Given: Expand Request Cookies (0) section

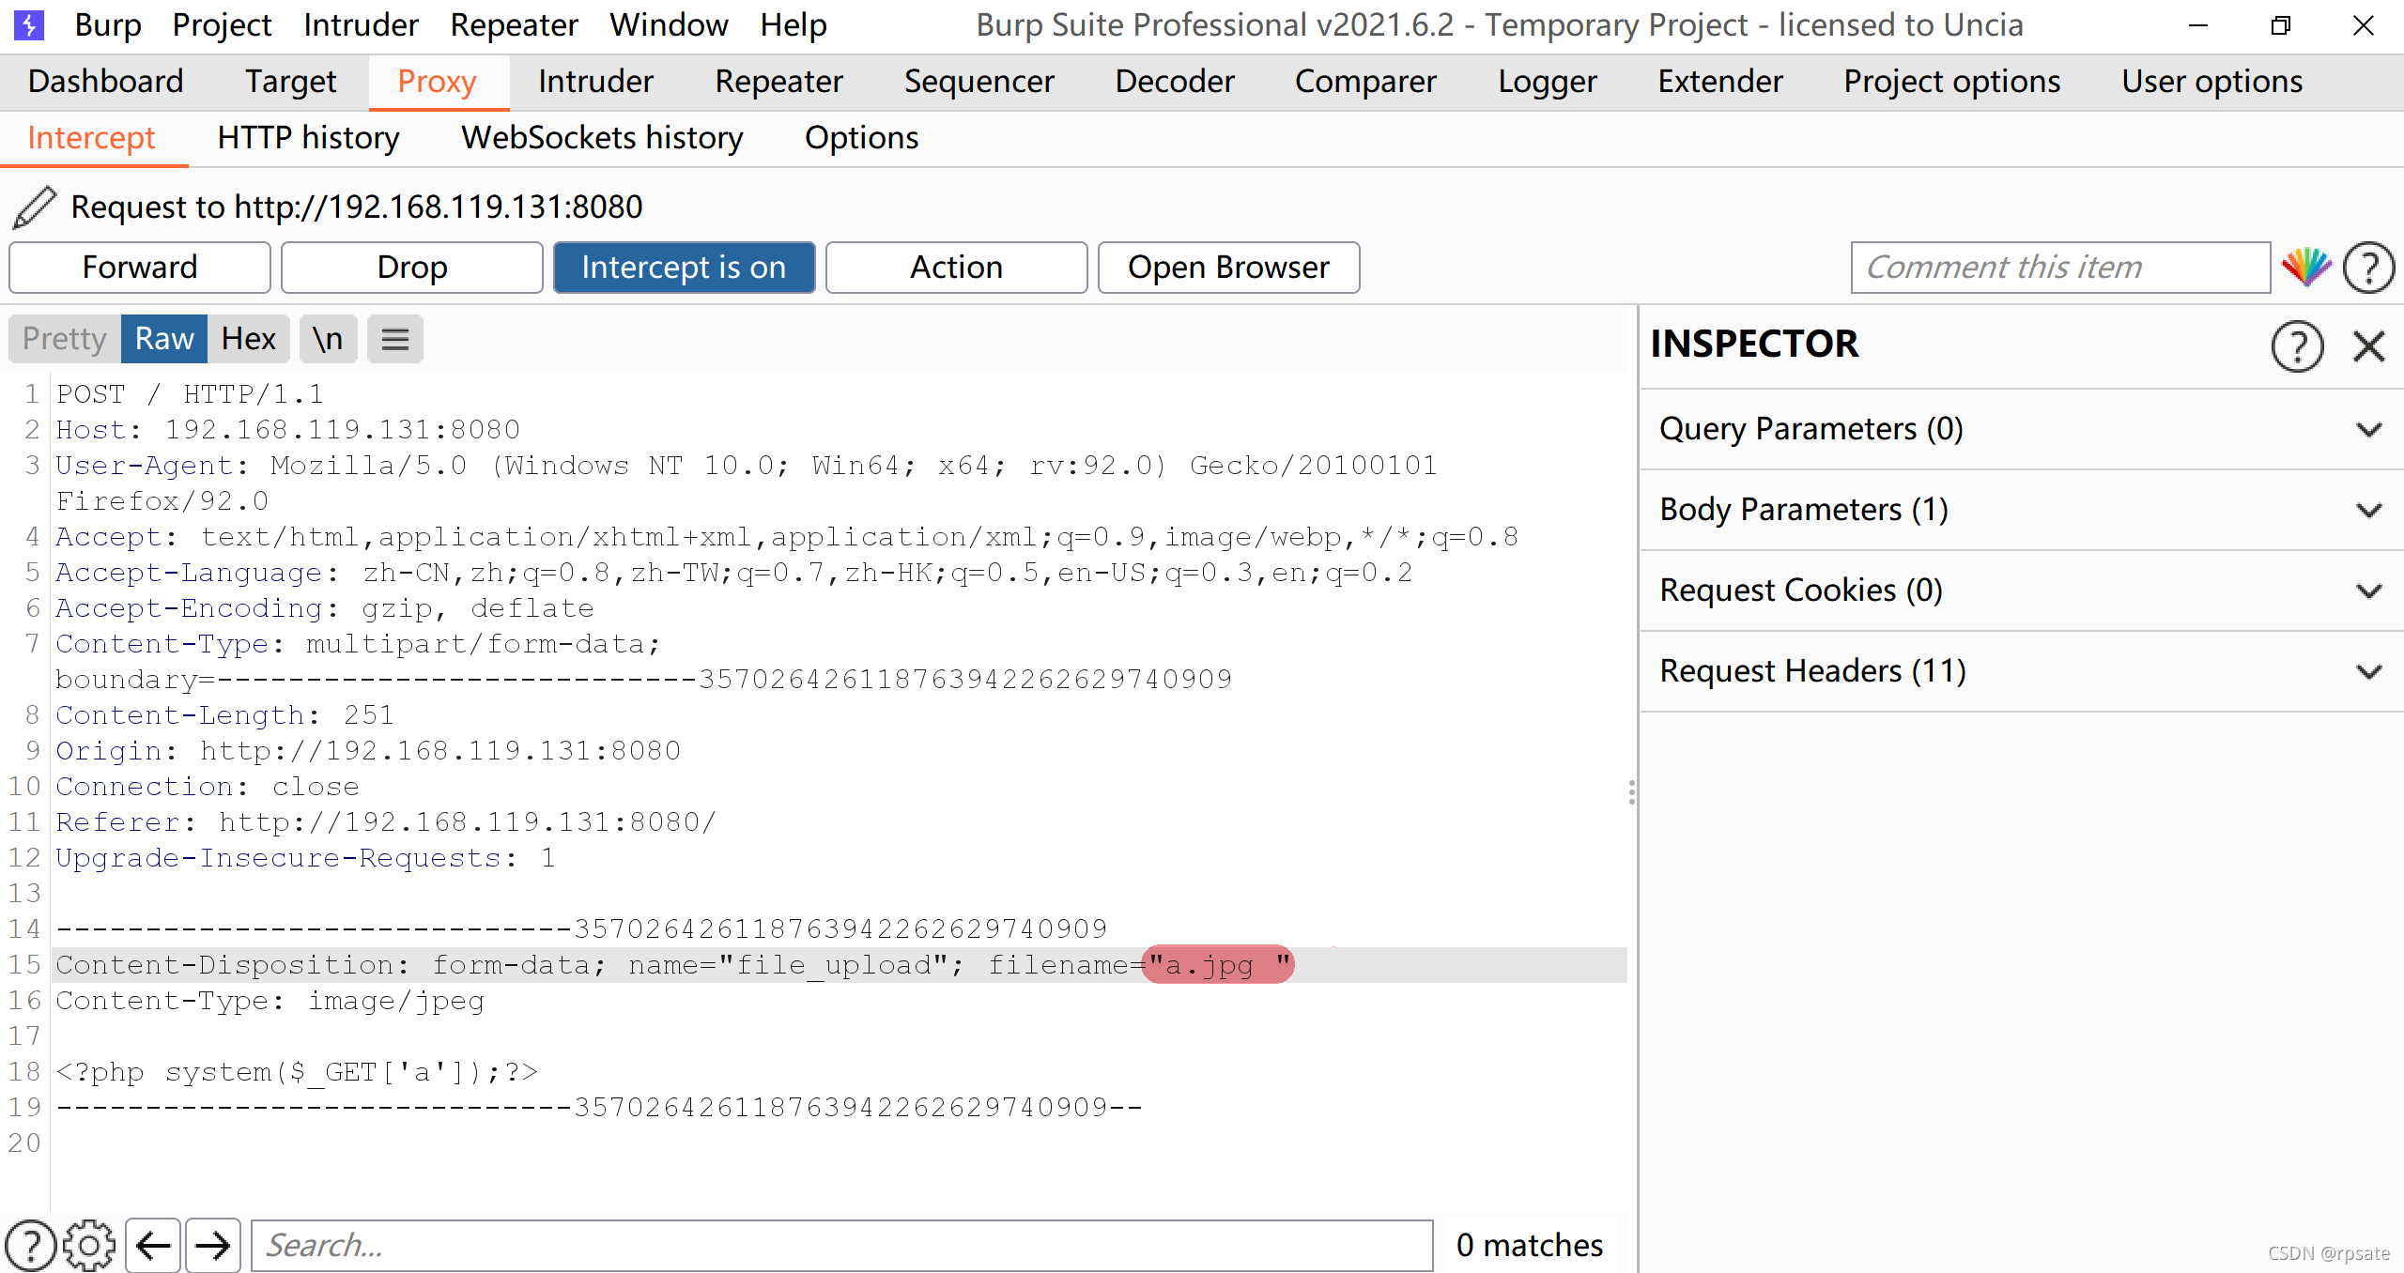Looking at the screenshot, I should (2021, 590).
